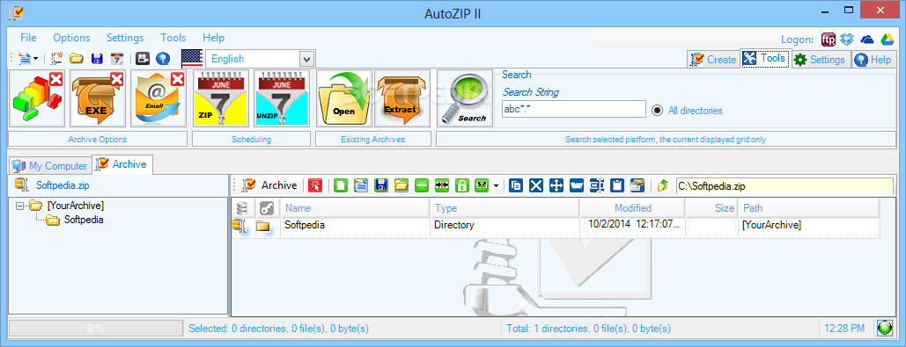Click the Open existing archive folder icon

tap(343, 98)
